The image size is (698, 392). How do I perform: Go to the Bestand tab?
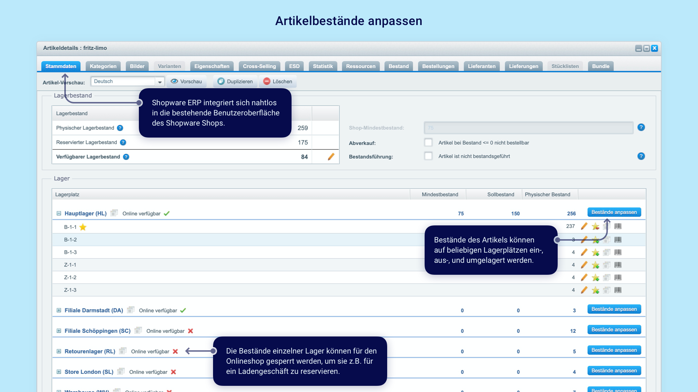click(398, 66)
